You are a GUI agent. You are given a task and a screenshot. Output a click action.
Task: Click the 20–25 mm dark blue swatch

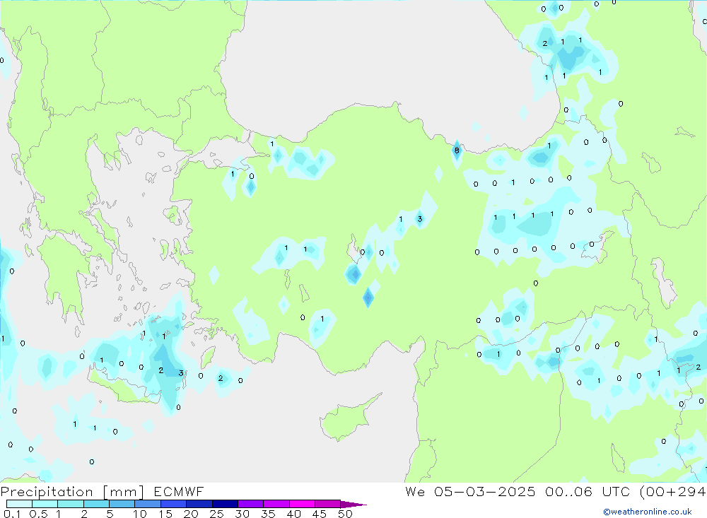click(199, 504)
